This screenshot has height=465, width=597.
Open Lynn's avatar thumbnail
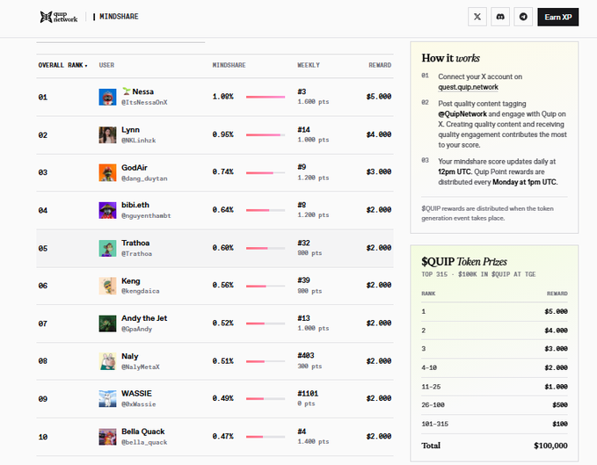click(x=107, y=134)
